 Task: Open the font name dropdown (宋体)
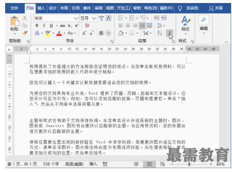76,18
